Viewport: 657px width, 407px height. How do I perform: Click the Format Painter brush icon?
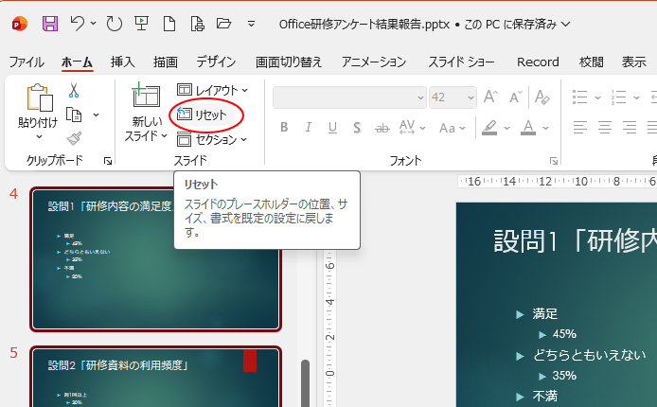(74, 138)
